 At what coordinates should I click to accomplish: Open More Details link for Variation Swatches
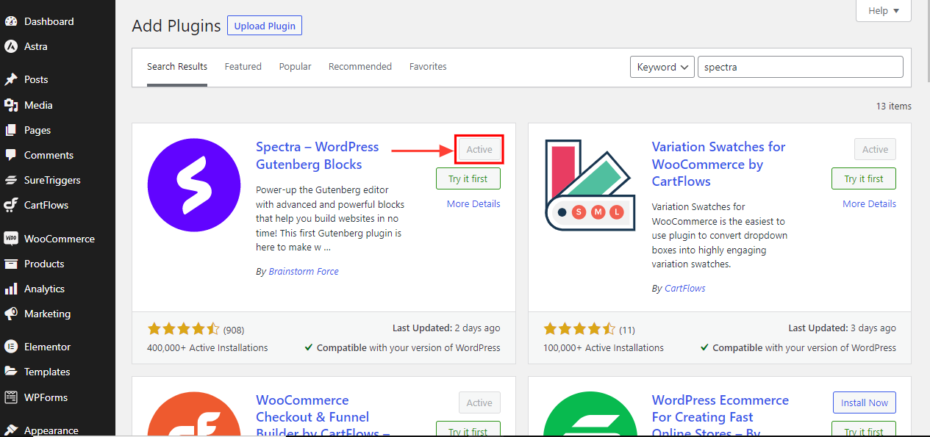tap(869, 204)
